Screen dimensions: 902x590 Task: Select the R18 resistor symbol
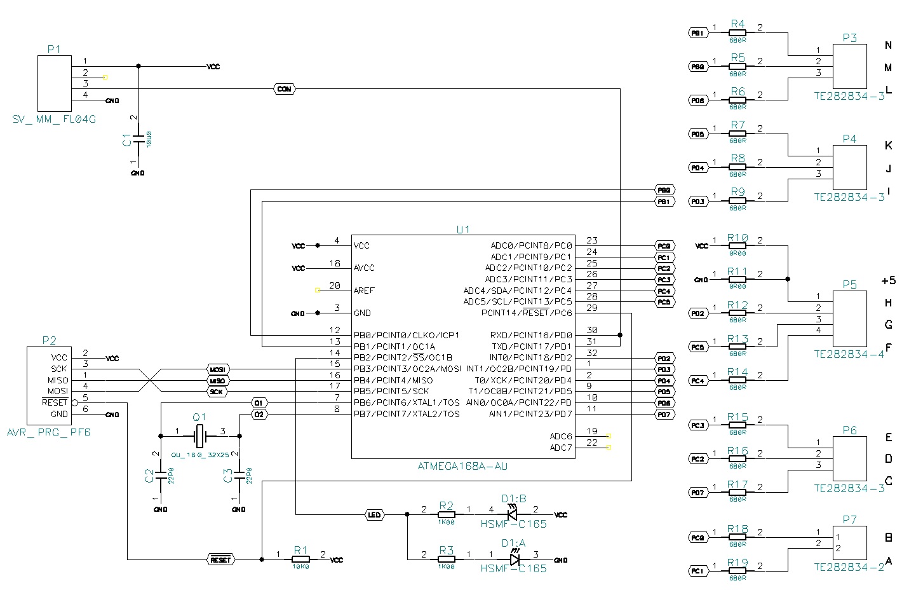tap(737, 537)
